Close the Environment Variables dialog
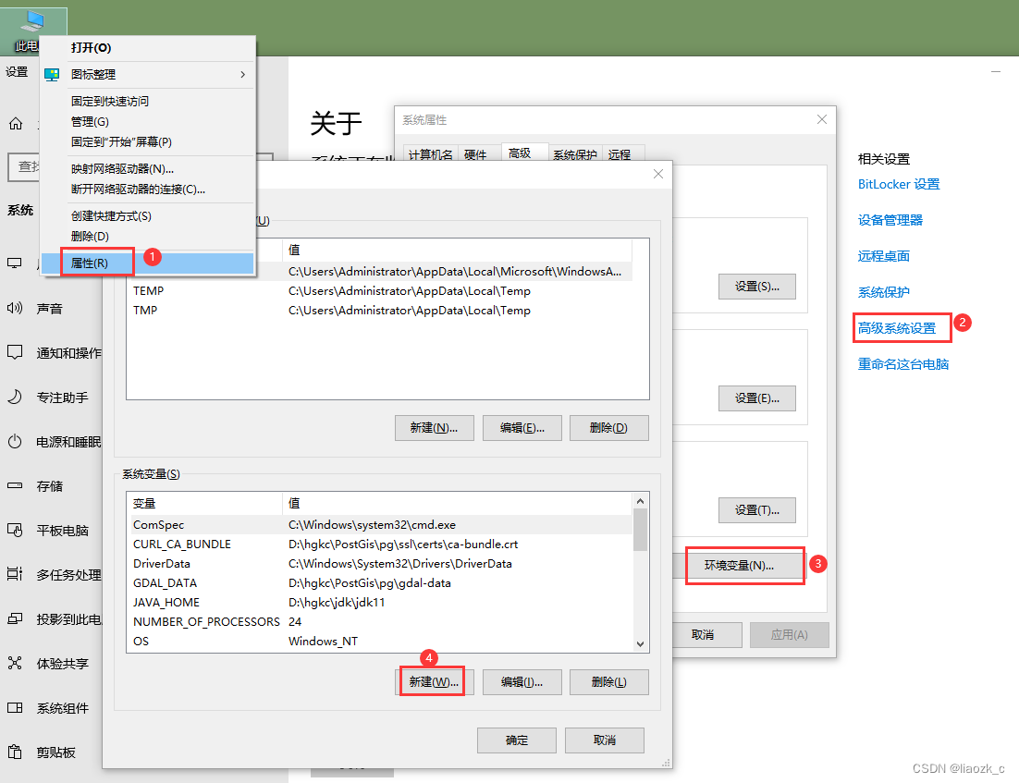The image size is (1019, 783). click(658, 174)
